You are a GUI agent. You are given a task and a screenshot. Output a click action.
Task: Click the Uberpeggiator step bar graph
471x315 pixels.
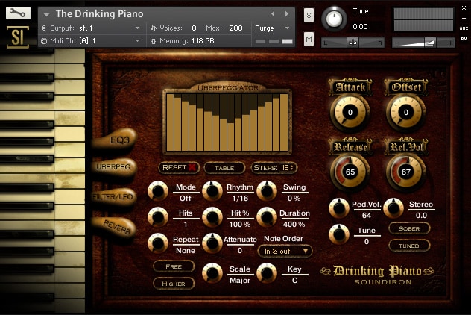point(227,122)
